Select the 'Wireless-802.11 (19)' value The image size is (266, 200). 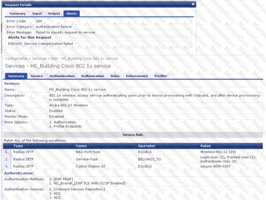[x=218, y=152]
